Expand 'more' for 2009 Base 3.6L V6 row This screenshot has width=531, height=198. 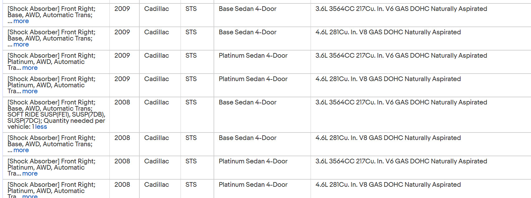21,21
